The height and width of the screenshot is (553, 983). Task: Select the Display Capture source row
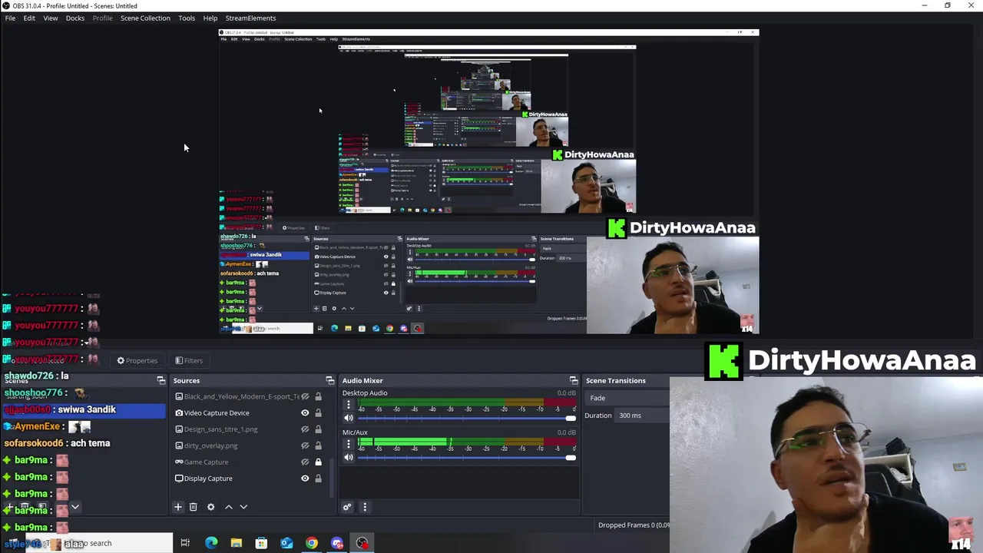click(x=250, y=478)
